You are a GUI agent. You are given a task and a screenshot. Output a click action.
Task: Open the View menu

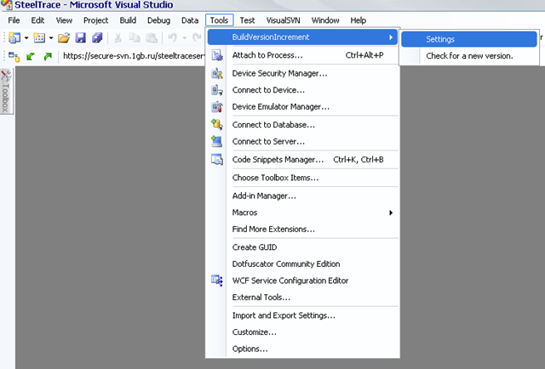(x=65, y=20)
